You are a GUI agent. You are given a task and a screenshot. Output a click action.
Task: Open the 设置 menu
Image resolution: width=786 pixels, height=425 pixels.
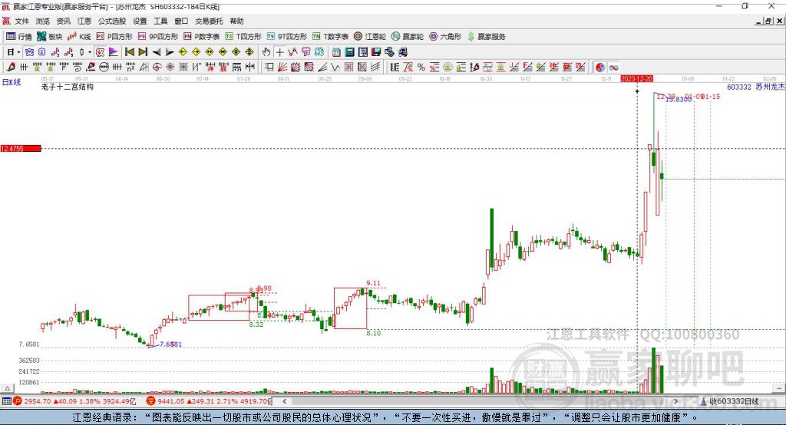pyautogui.click(x=140, y=21)
